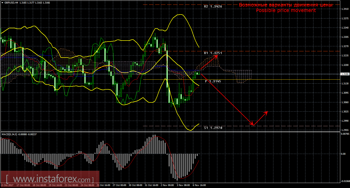Click the bottom tip of the long downward arrow
The height and width of the screenshot is (188, 350).
(253, 124)
